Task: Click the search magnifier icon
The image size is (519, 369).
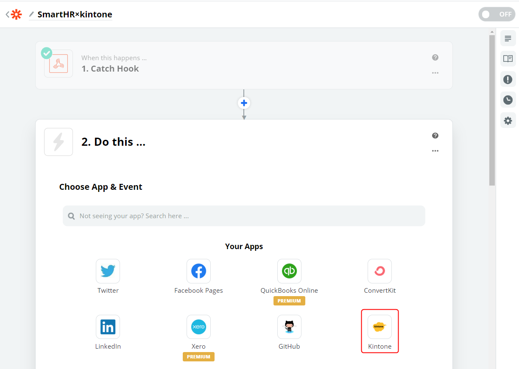Action: tap(72, 216)
